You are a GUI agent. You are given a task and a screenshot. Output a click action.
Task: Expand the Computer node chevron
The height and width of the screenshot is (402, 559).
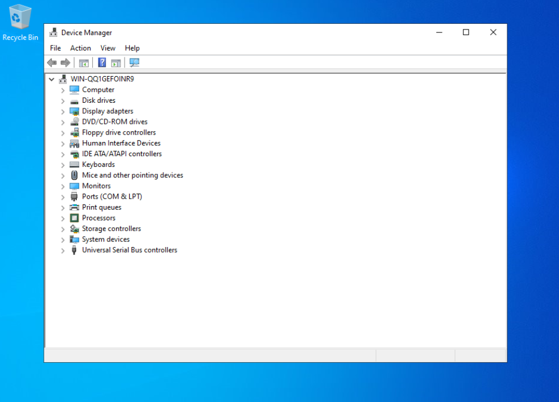63,90
